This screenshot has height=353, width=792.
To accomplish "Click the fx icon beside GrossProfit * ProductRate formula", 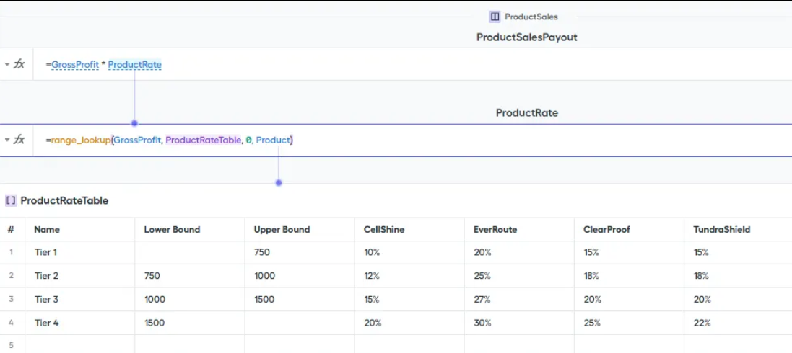I will pyautogui.click(x=19, y=64).
